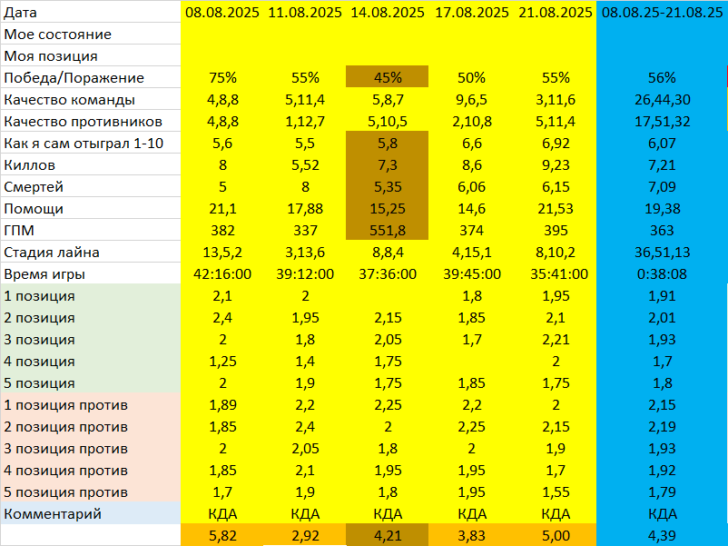Select the '1 позиция' green row label
This screenshot has width=728, height=546.
tap(90, 295)
